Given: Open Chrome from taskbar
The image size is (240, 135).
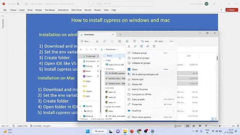Looking at the screenshot, I should 139,131.
